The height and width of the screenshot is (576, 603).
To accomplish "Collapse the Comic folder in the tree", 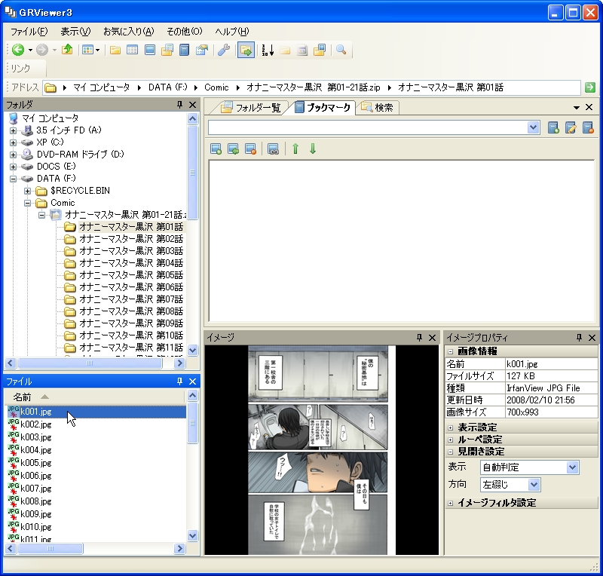I will [x=27, y=203].
